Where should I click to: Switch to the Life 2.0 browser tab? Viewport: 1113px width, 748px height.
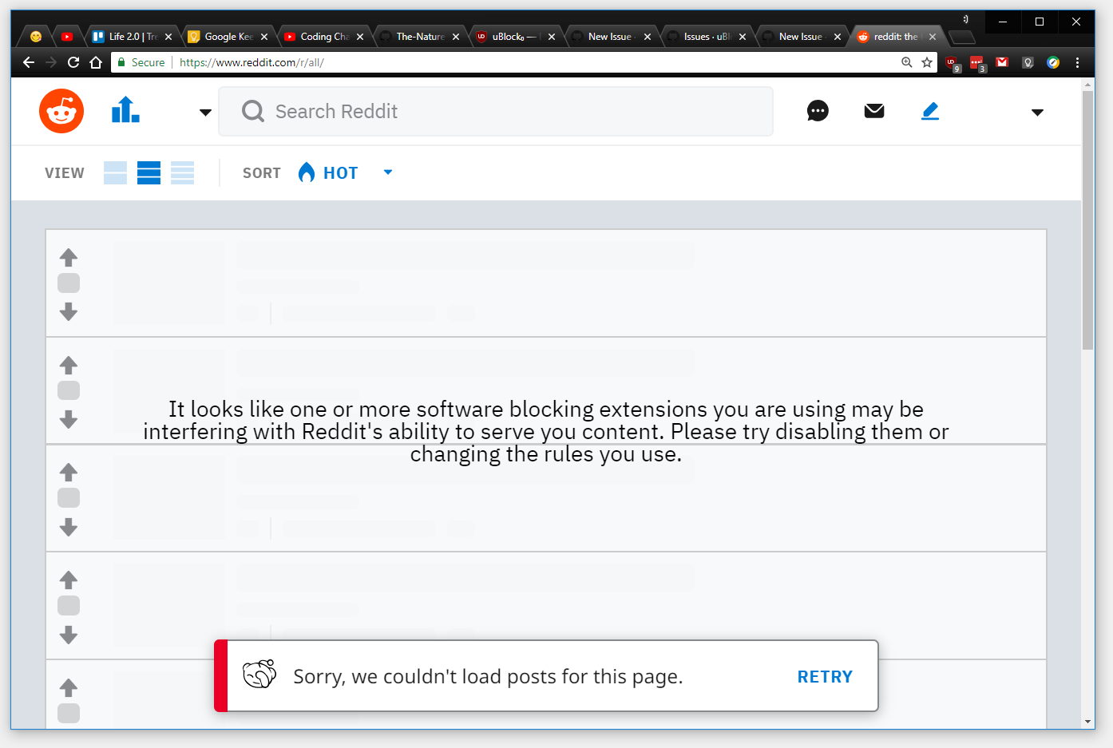[128, 36]
